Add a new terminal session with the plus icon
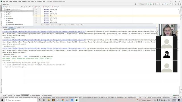182x102 pixels. tap(23, 27)
